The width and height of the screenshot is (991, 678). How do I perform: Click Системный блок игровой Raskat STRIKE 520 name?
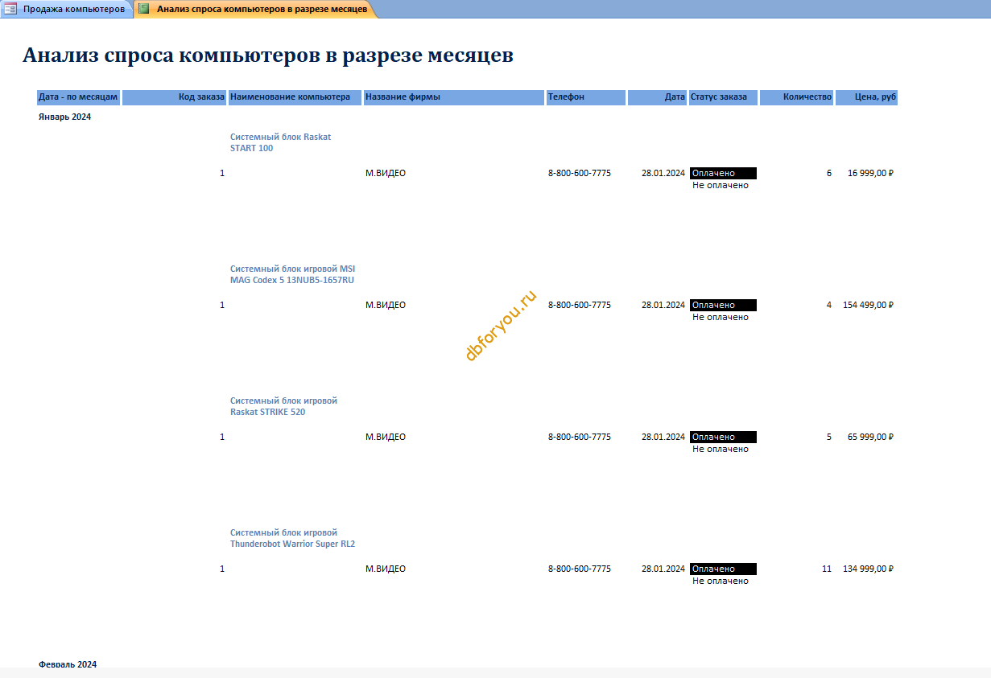point(283,406)
